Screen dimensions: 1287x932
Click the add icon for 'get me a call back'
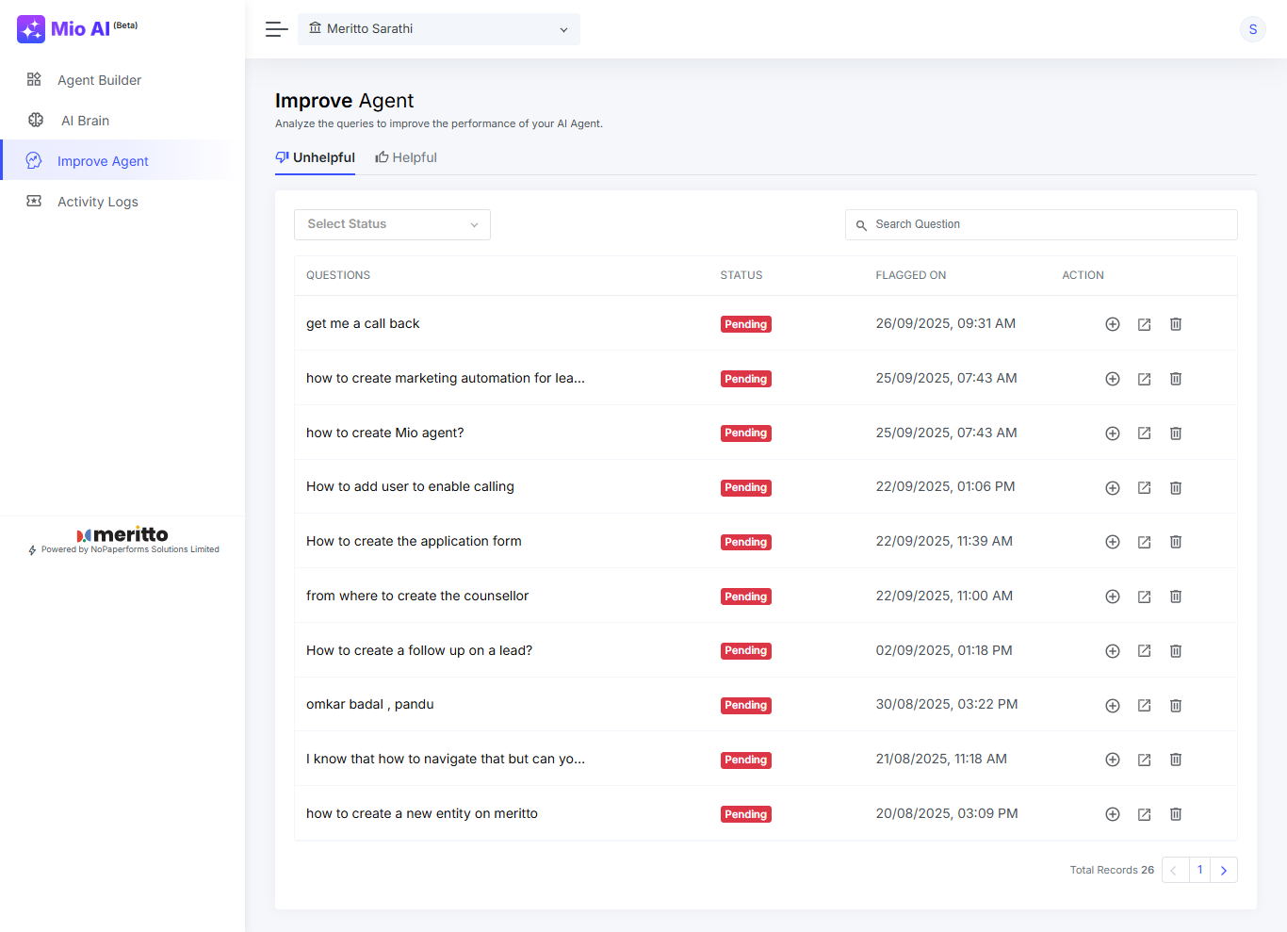click(1112, 324)
